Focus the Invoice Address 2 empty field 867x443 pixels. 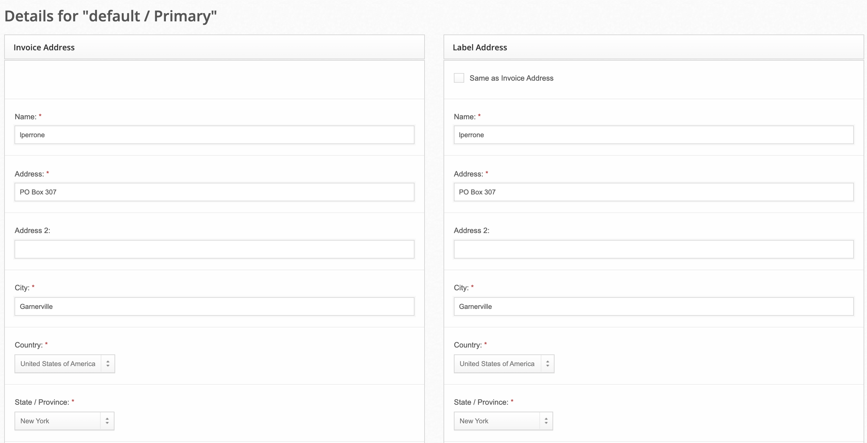click(x=214, y=249)
